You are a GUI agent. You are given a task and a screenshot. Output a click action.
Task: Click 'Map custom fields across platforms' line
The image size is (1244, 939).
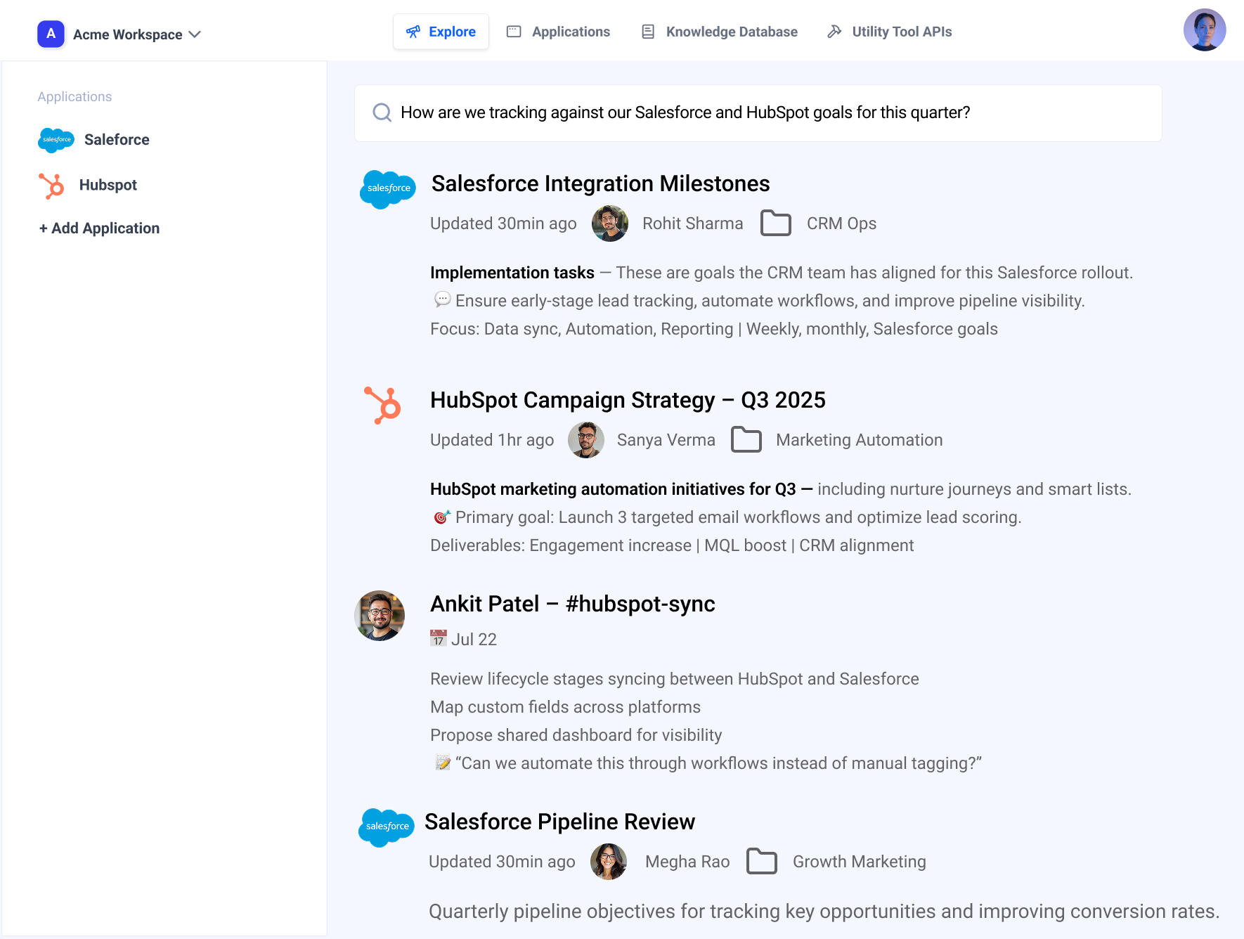coord(565,707)
